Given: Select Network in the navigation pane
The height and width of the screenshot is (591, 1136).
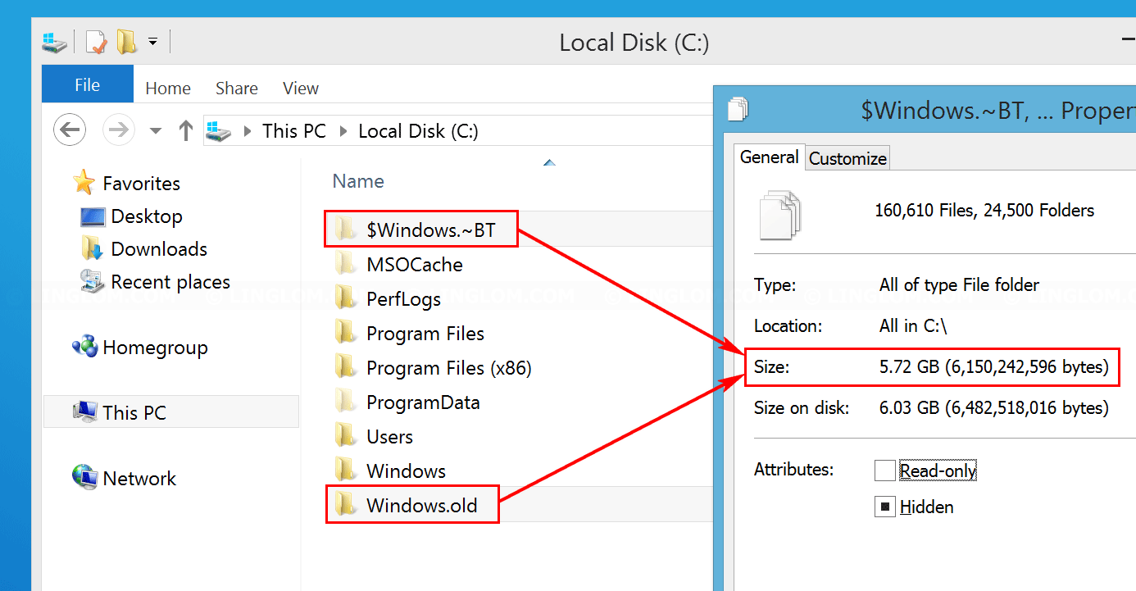Looking at the screenshot, I should click(139, 479).
